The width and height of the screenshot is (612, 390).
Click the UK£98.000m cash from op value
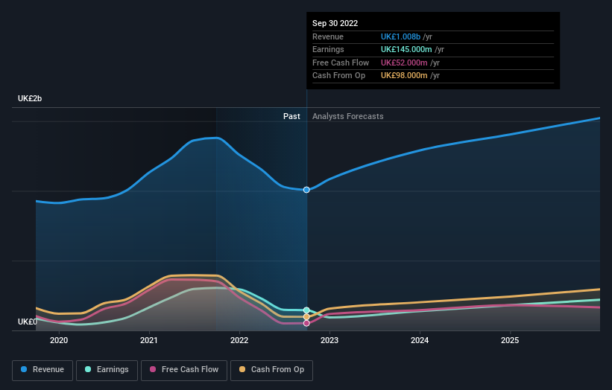[404, 76]
